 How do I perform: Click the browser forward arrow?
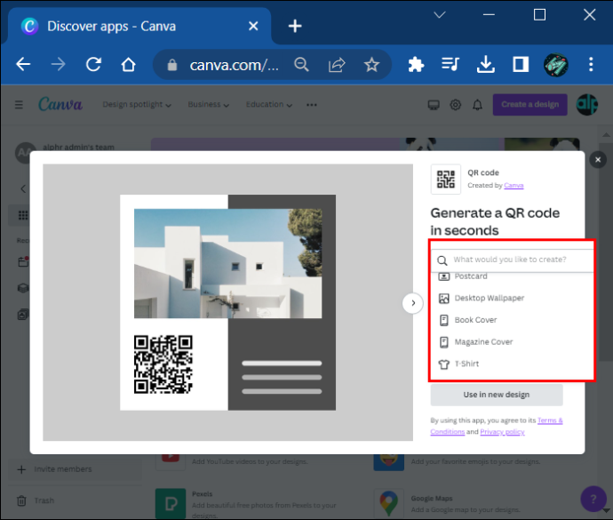point(59,64)
